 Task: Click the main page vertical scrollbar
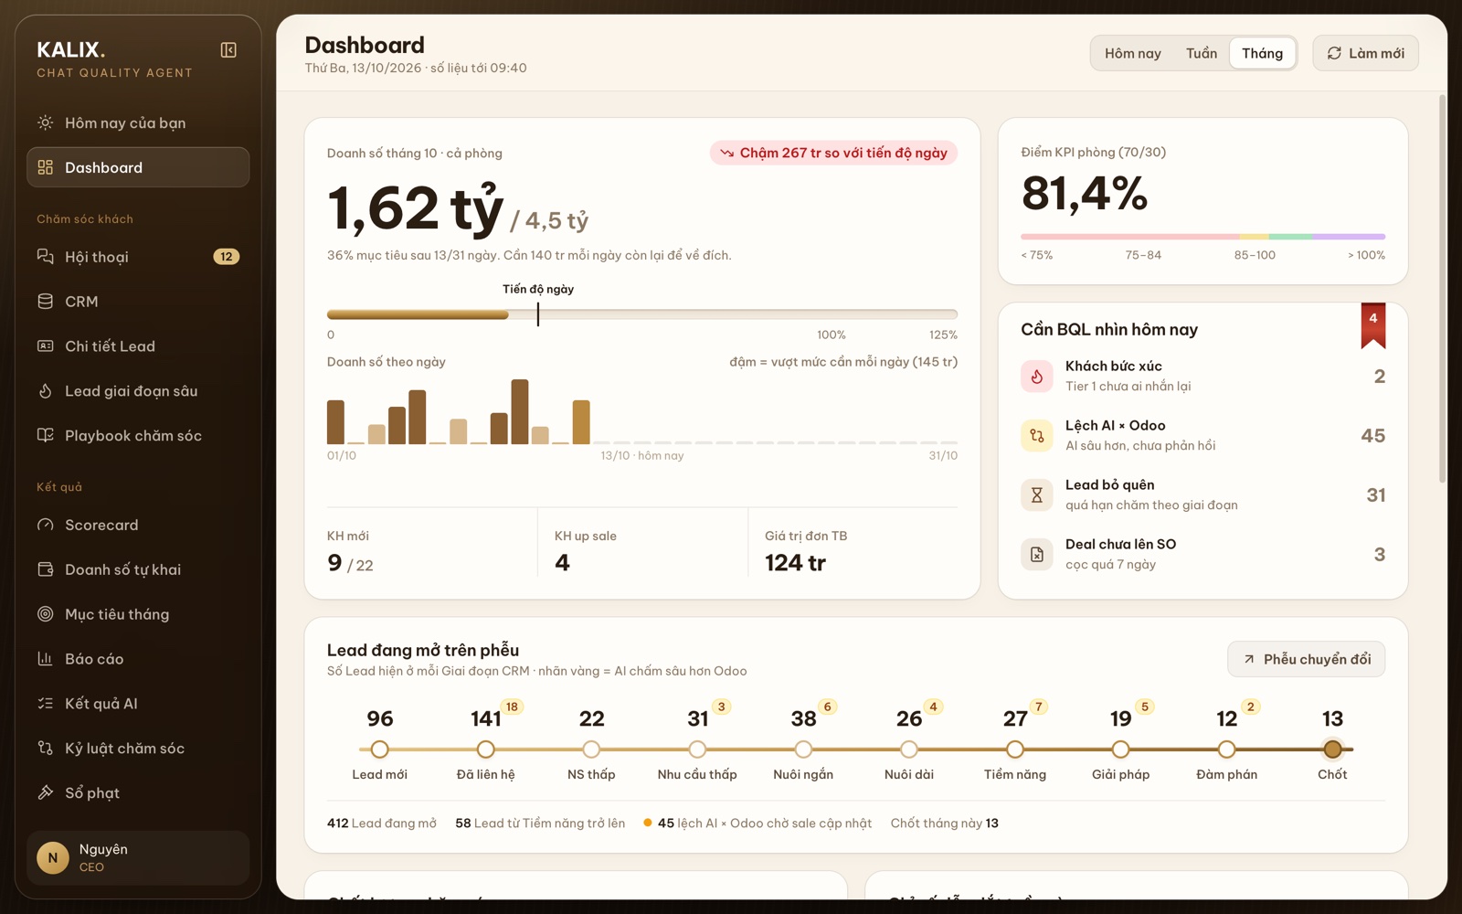click(x=1442, y=288)
